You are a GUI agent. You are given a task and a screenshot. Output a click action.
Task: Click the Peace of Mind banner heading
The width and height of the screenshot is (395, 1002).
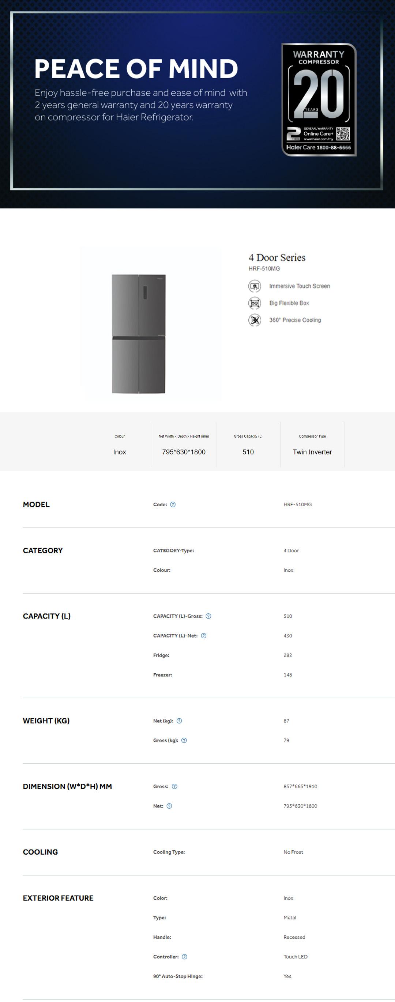pyautogui.click(x=136, y=69)
